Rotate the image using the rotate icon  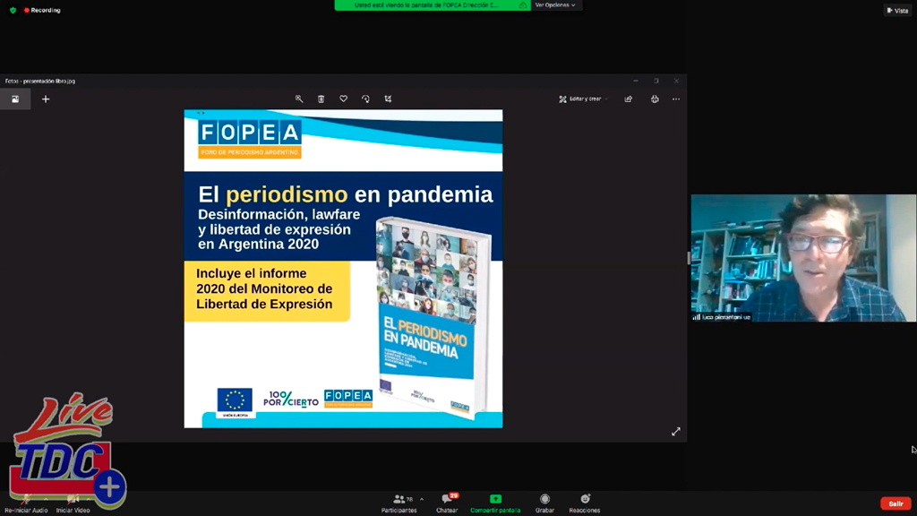click(365, 99)
